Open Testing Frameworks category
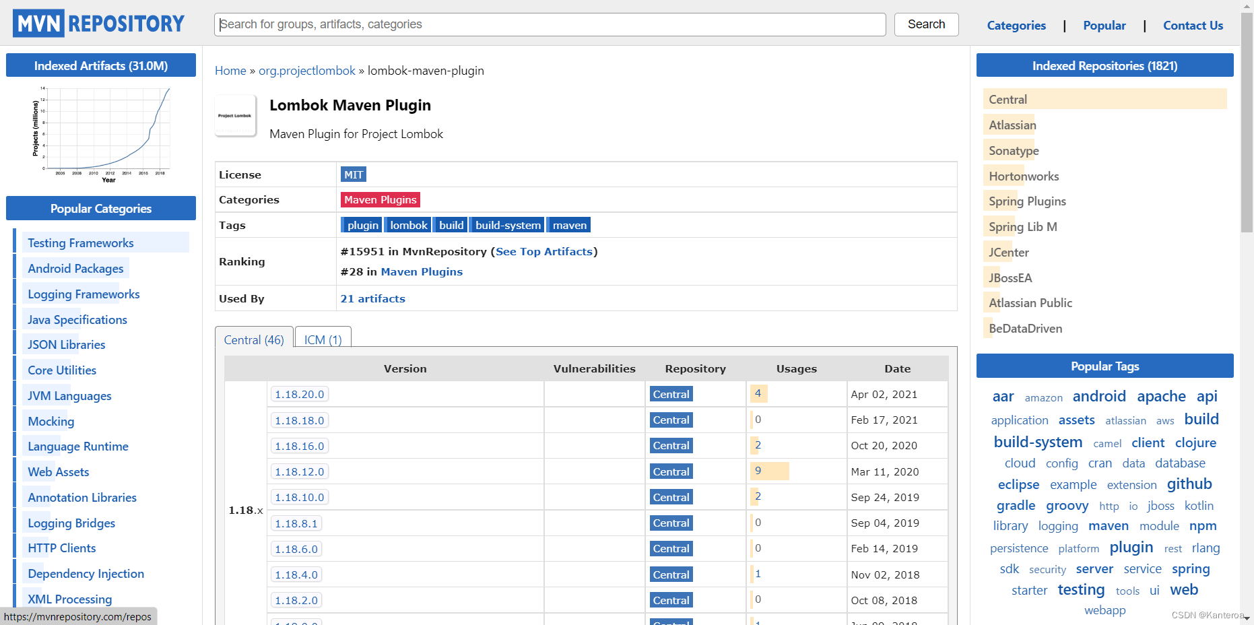The height and width of the screenshot is (625, 1254). 81,243
